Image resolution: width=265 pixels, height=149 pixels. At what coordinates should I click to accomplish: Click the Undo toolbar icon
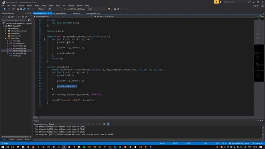pos(29,9)
